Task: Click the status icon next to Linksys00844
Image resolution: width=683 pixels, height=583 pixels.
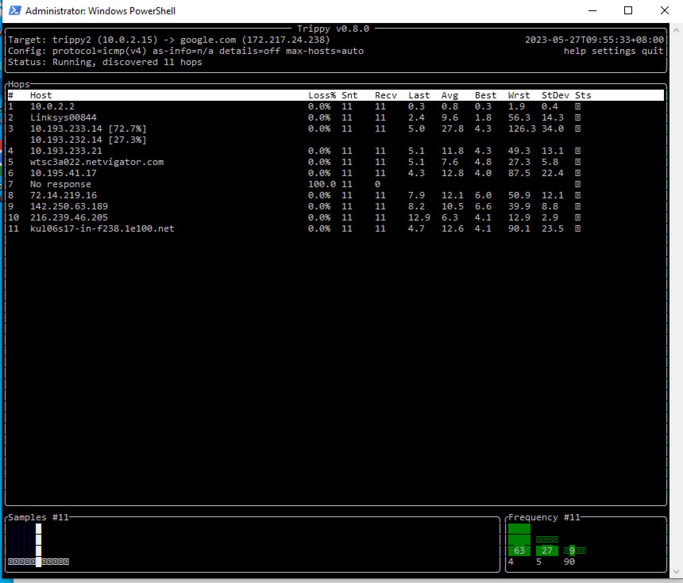Action: click(577, 117)
